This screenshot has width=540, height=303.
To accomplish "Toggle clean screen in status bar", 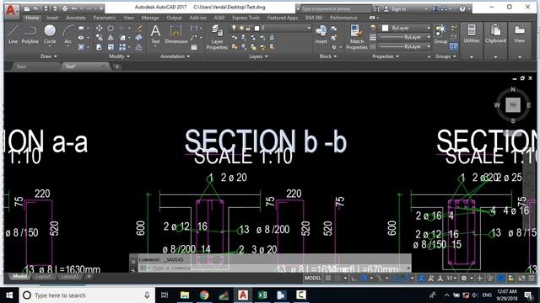I will [x=522, y=279].
